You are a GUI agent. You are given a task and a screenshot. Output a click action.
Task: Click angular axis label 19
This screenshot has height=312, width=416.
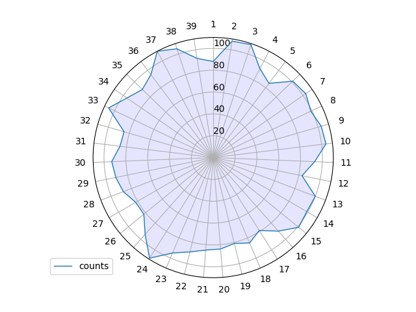pos(245,286)
